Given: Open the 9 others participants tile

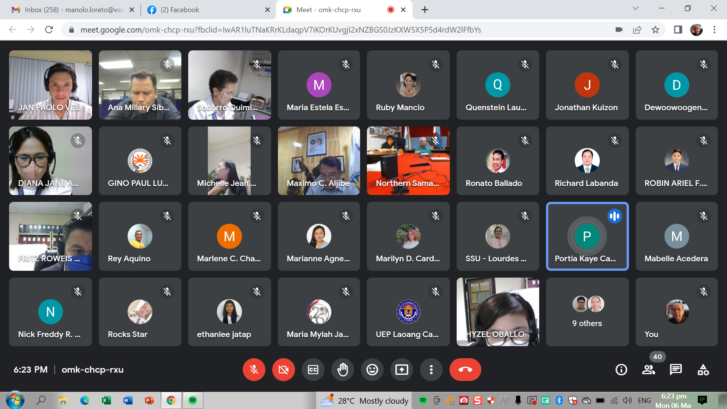Looking at the screenshot, I should point(587,312).
